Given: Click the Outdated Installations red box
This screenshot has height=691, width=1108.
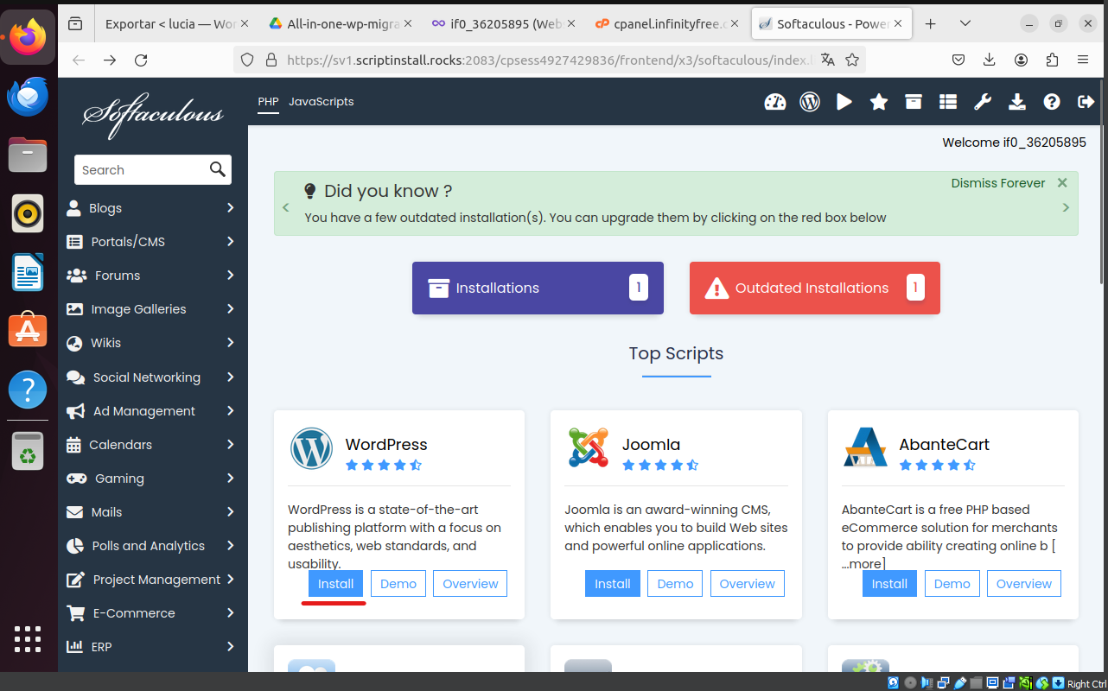Looking at the screenshot, I should [x=814, y=288].
